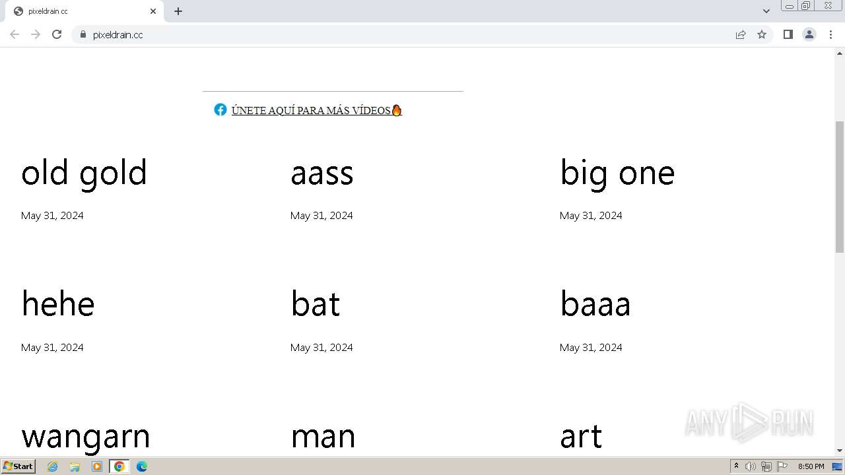This screenshot has width=845, height=475.
Task: Click the show desktop button
Action: click(838, 466)
